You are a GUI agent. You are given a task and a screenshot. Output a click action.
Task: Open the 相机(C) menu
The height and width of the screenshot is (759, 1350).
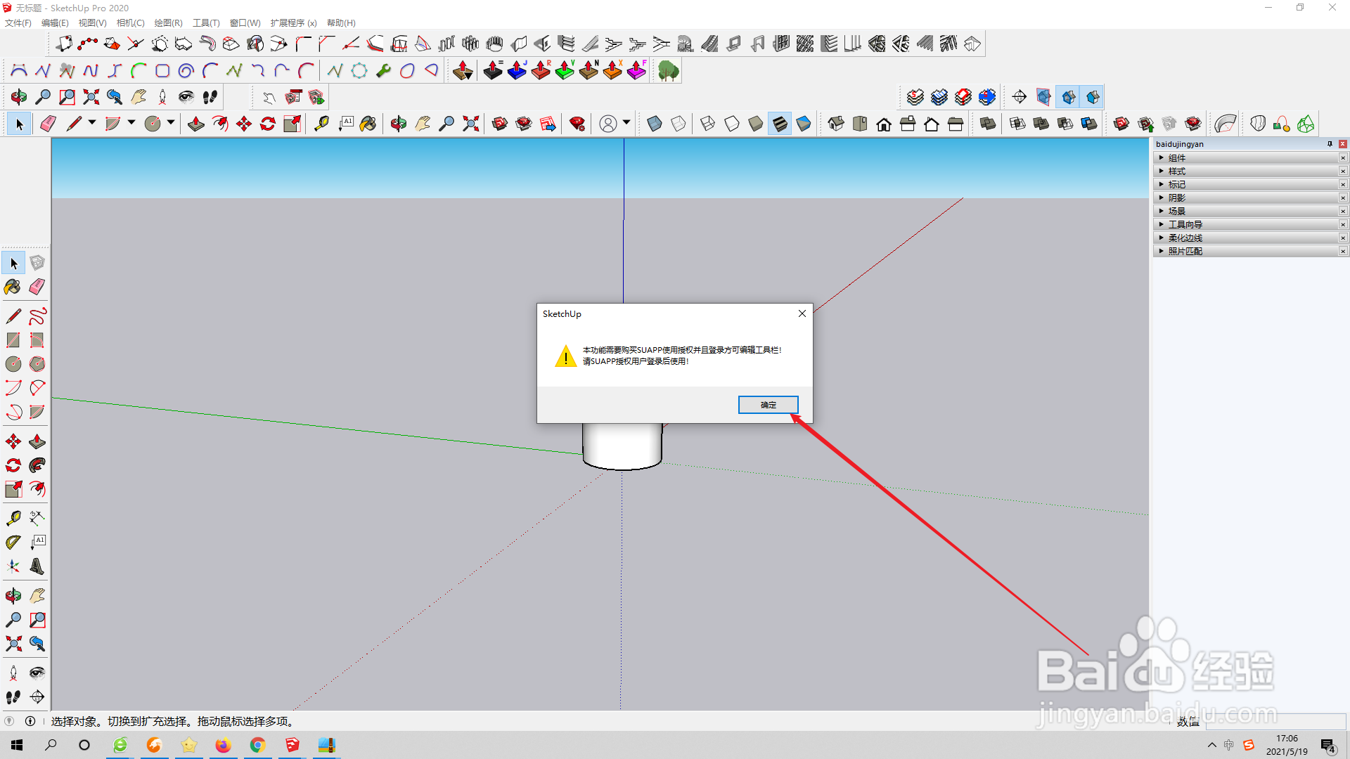pos(130,23)
